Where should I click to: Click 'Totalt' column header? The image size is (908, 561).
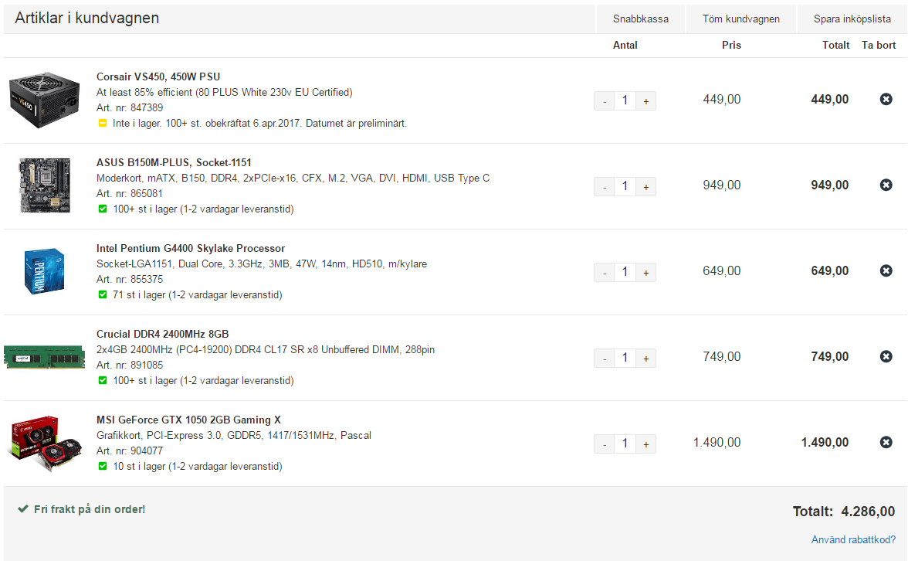coord(835,45)
